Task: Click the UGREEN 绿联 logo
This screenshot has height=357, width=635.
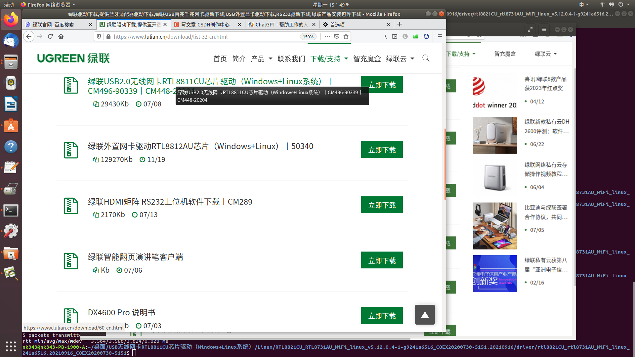Action: coord(73,59)
